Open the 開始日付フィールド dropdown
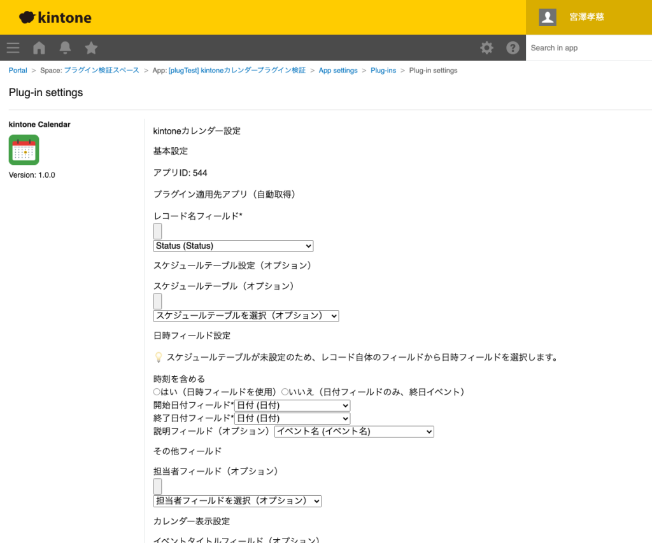Viewport: 652px width, 543px height. point(292,405)
